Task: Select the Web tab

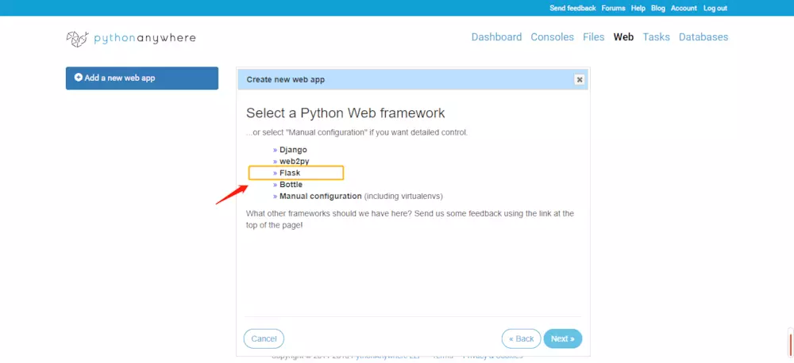Action: pyautogui.click(x=623, y=37)
